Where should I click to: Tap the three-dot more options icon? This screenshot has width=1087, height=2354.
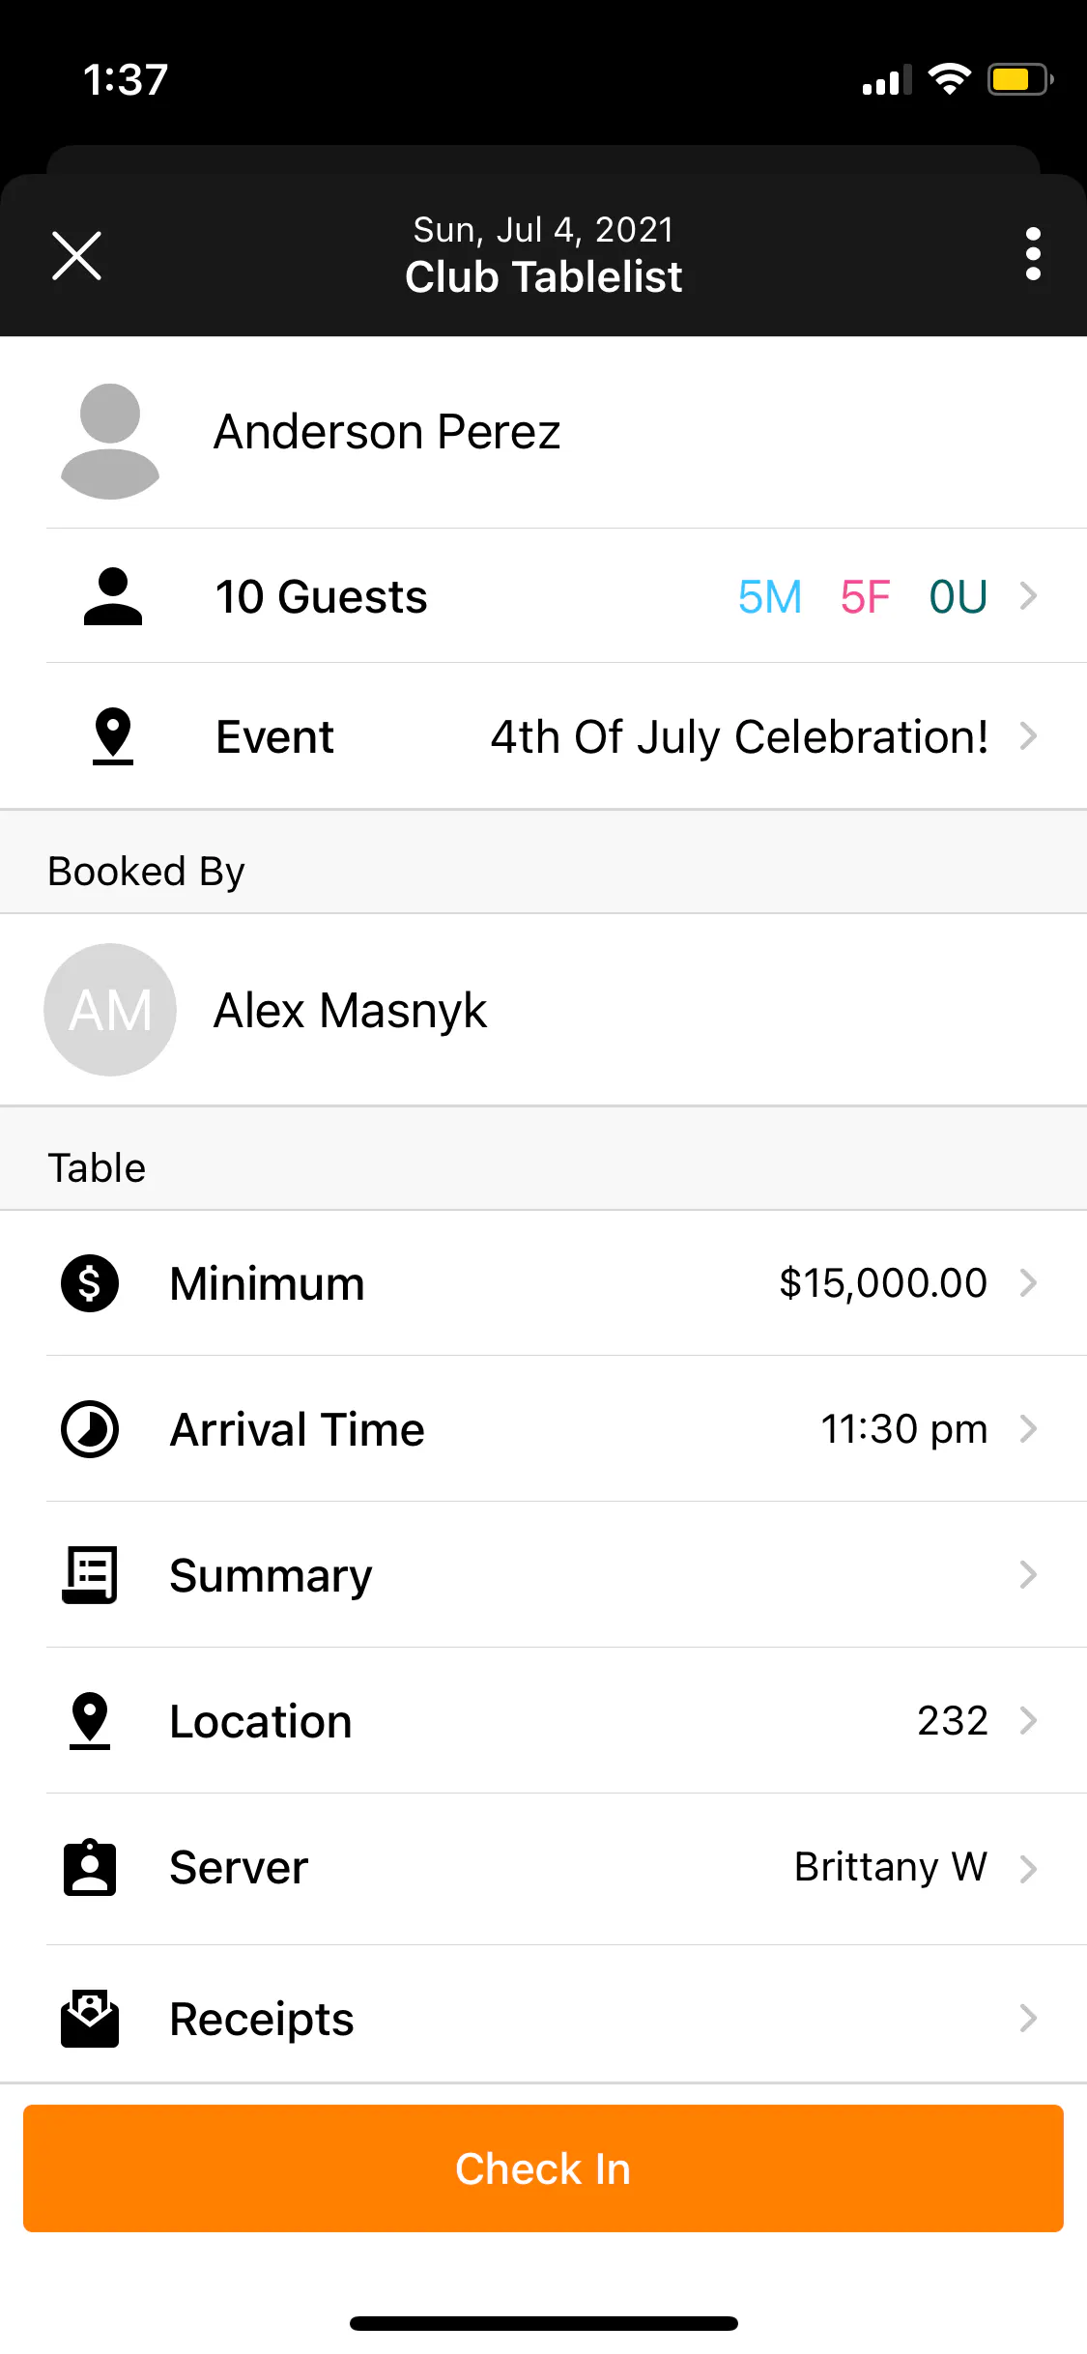pyautogui.click(x=1033, y=254)
